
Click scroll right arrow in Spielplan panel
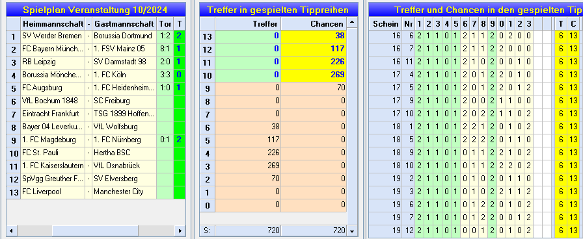180,231
